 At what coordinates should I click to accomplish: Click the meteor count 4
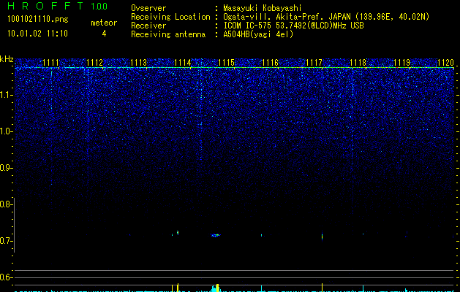(104, 34)
